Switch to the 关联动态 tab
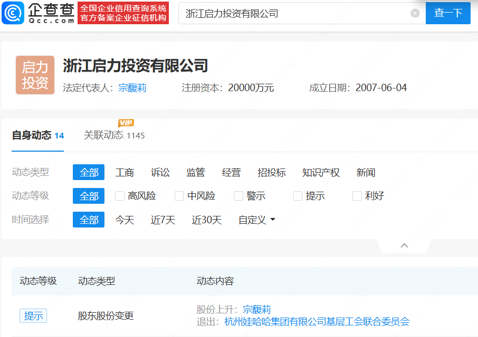The width and height of the screenshot is (478, 337). tap(103, 135)
